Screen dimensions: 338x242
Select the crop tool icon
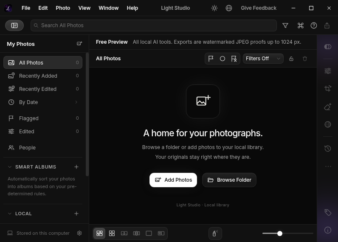pos(328,88)
